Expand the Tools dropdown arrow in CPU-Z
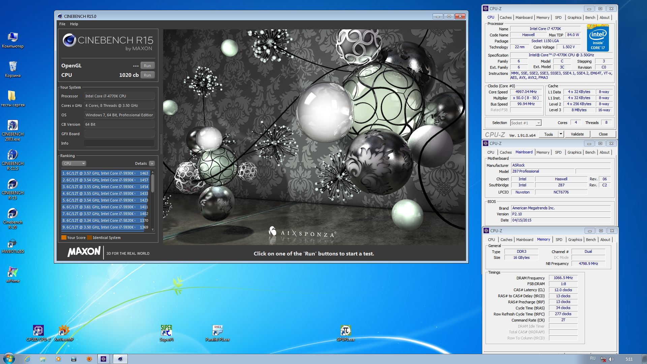This screenshot has height=364, width=647. pos(561,134)
